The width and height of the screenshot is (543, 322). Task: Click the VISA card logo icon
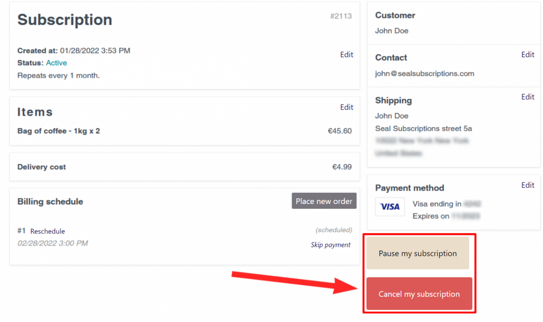coord(390,207)
